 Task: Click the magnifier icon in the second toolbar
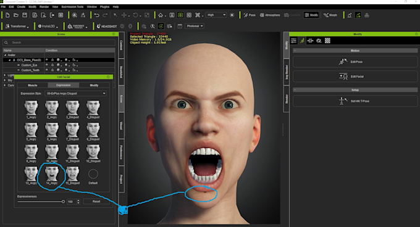click(x=153, y=26)
